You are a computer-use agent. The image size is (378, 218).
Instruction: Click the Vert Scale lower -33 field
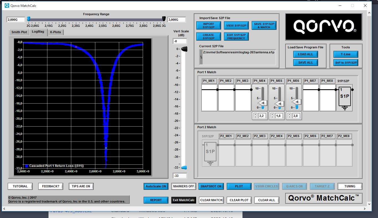pyautogui.click(x=180, y=176)
